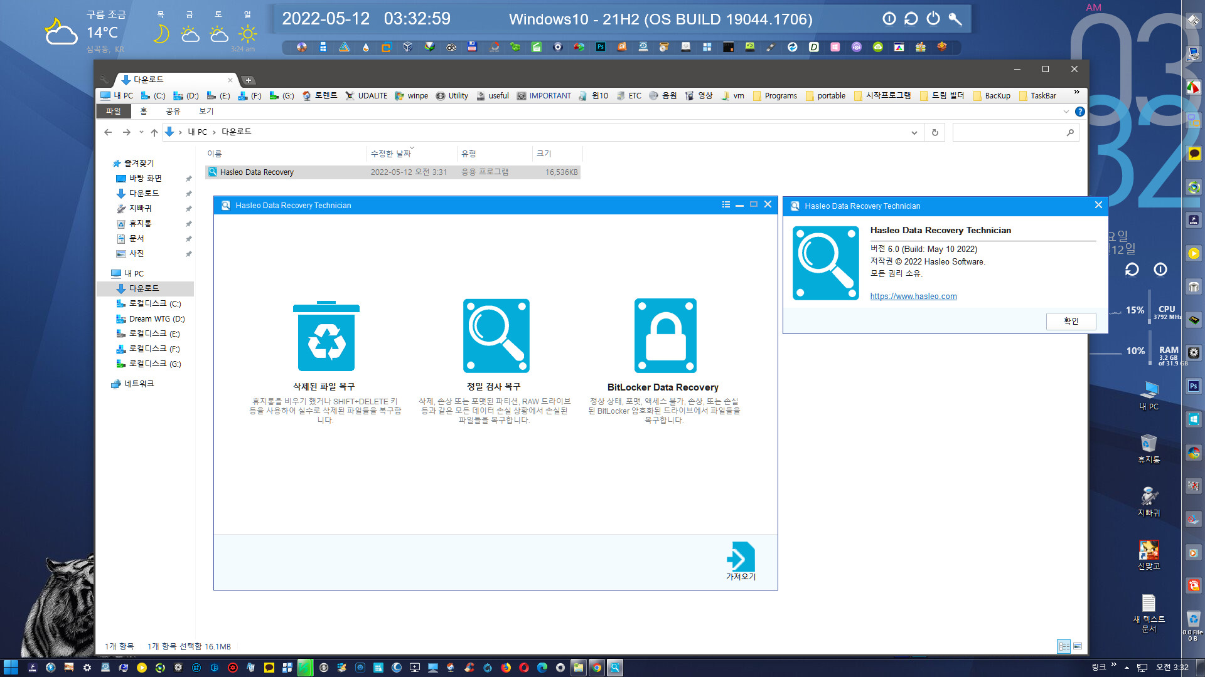Screen dimensions: 1205x677
Task: Expand the Explorer ribbon chevron
Action: (x=1066, y=112)
